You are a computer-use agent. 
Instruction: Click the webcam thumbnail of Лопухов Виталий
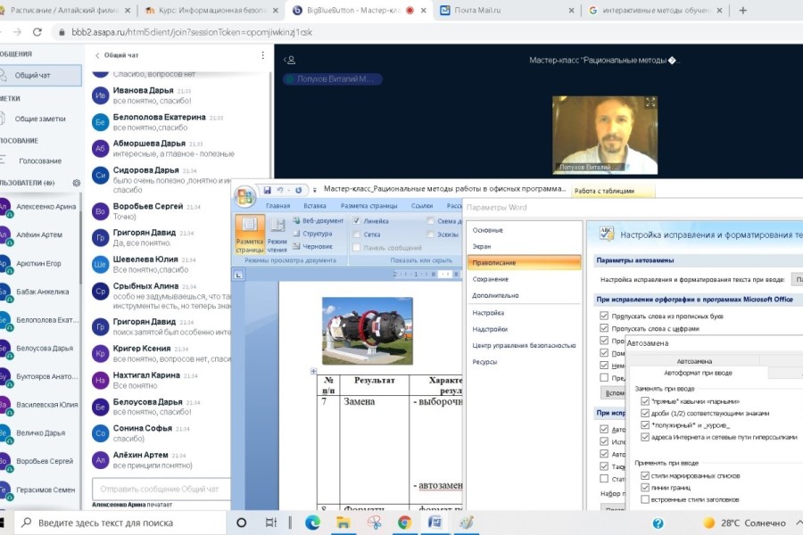(x=605, y=136)
